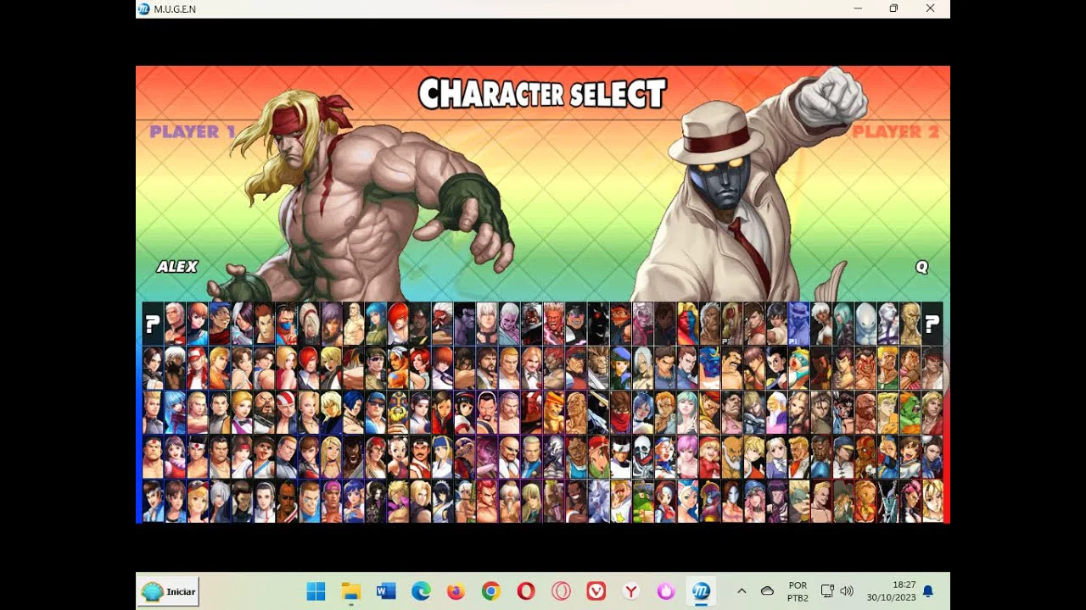Click the PLAYER 2 heading
This screenshot has width=1086, height=610.
pos(896,131)
